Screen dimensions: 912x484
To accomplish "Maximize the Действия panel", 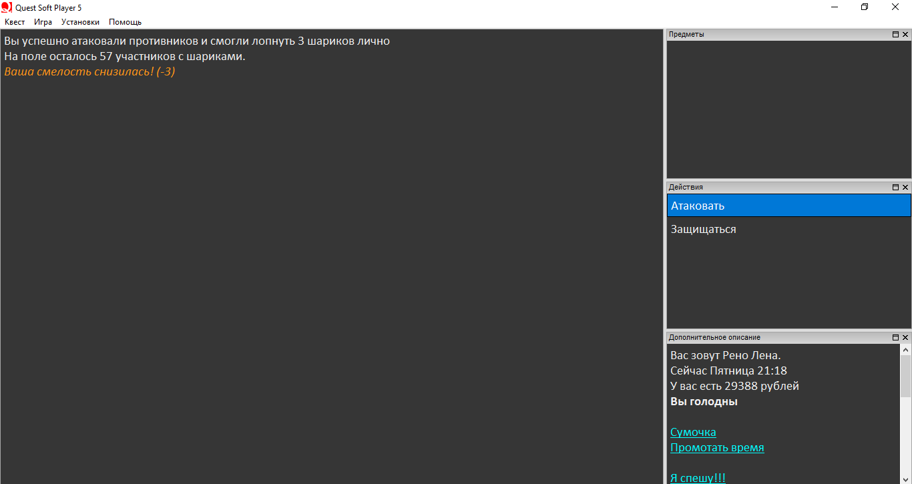I will click(895, 188).
